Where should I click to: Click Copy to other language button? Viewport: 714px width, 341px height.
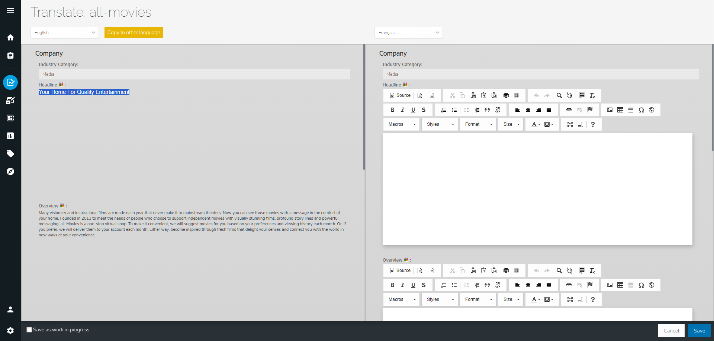point(134,33)
